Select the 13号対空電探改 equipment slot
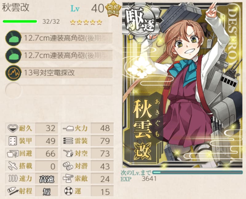 [x=59, y=73]
